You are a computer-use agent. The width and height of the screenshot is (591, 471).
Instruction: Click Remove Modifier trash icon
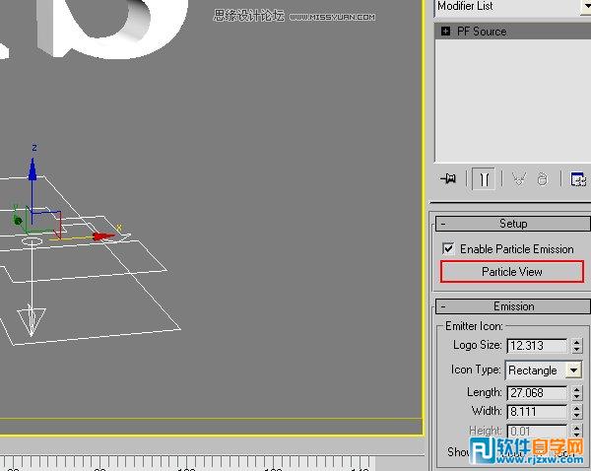pyautogui.click(x=542, y=179)
